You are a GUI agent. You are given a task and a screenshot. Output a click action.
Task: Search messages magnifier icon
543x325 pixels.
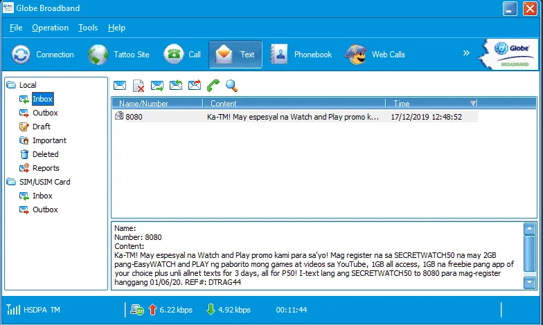231,86
